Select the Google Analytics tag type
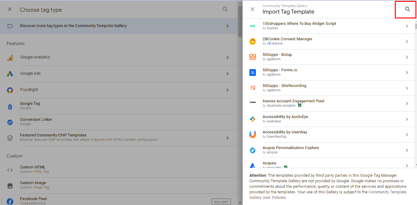Viewport: 417px width, 205px height. [119, 57]
